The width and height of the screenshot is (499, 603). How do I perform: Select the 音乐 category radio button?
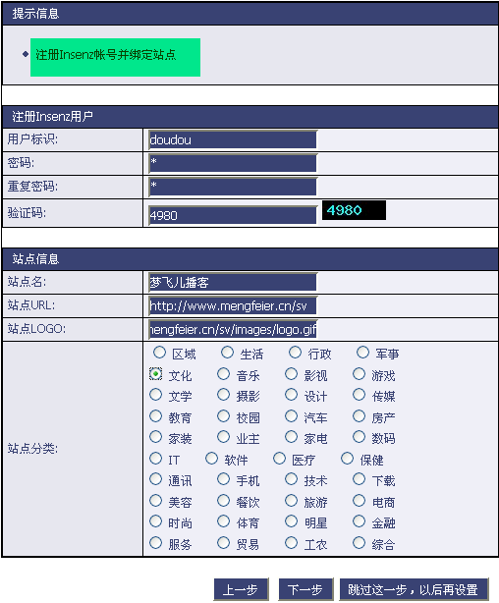[224, 374]
